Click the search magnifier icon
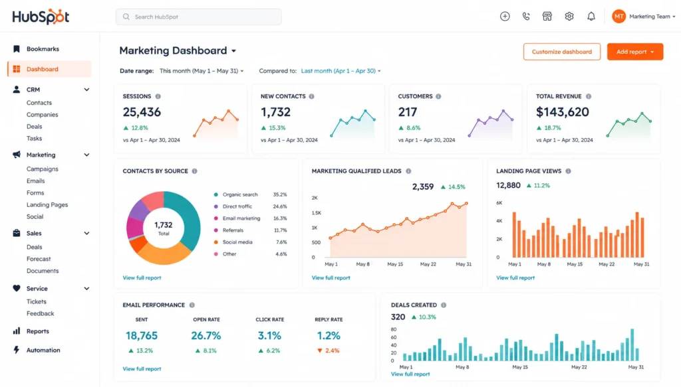This screenshot has width=681, height=387. pos(126,17)
